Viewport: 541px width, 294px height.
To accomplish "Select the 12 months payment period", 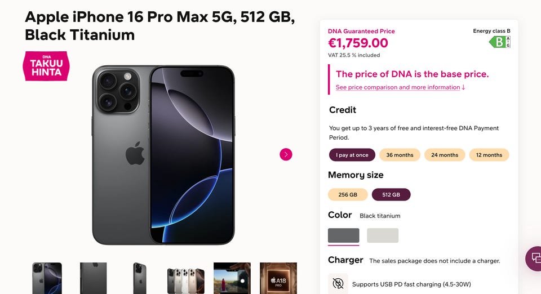I will point(489,155).
